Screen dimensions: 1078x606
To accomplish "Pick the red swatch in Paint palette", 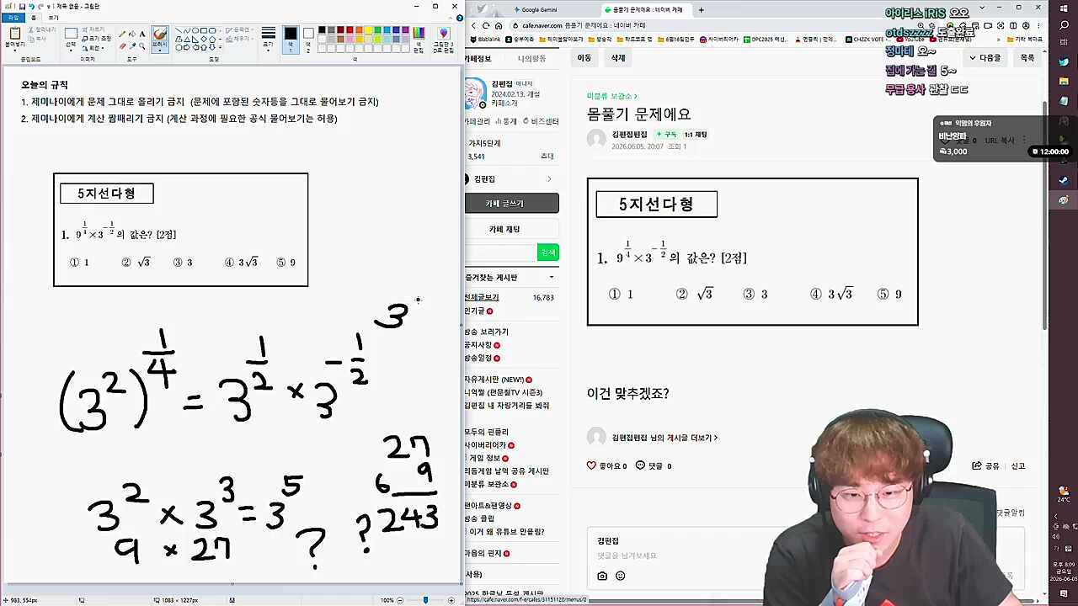I will pos(350,31).
